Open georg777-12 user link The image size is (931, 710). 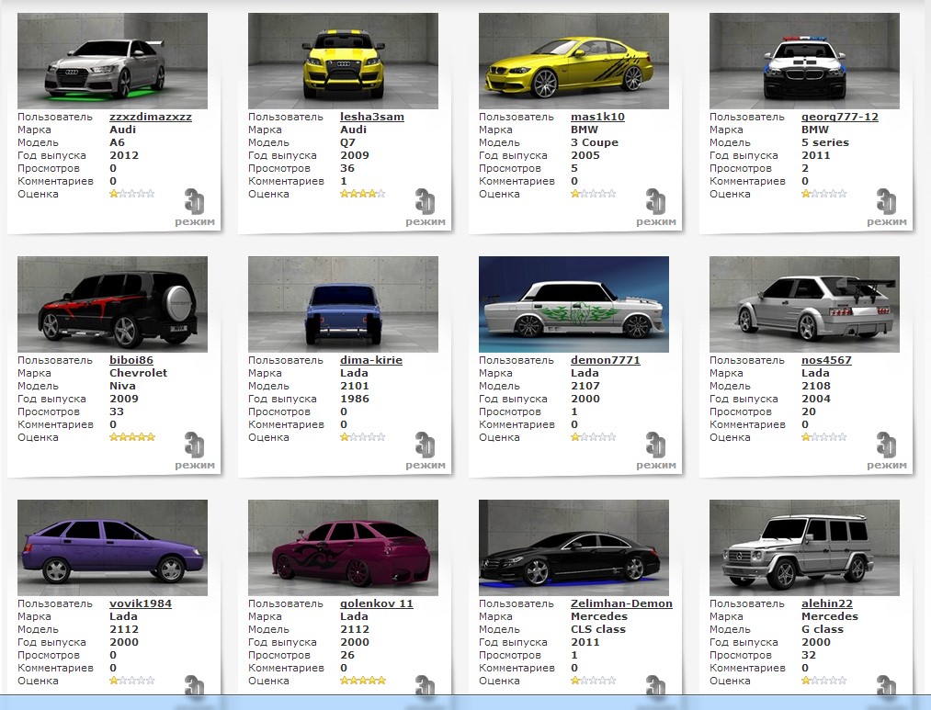coord(840,117)
